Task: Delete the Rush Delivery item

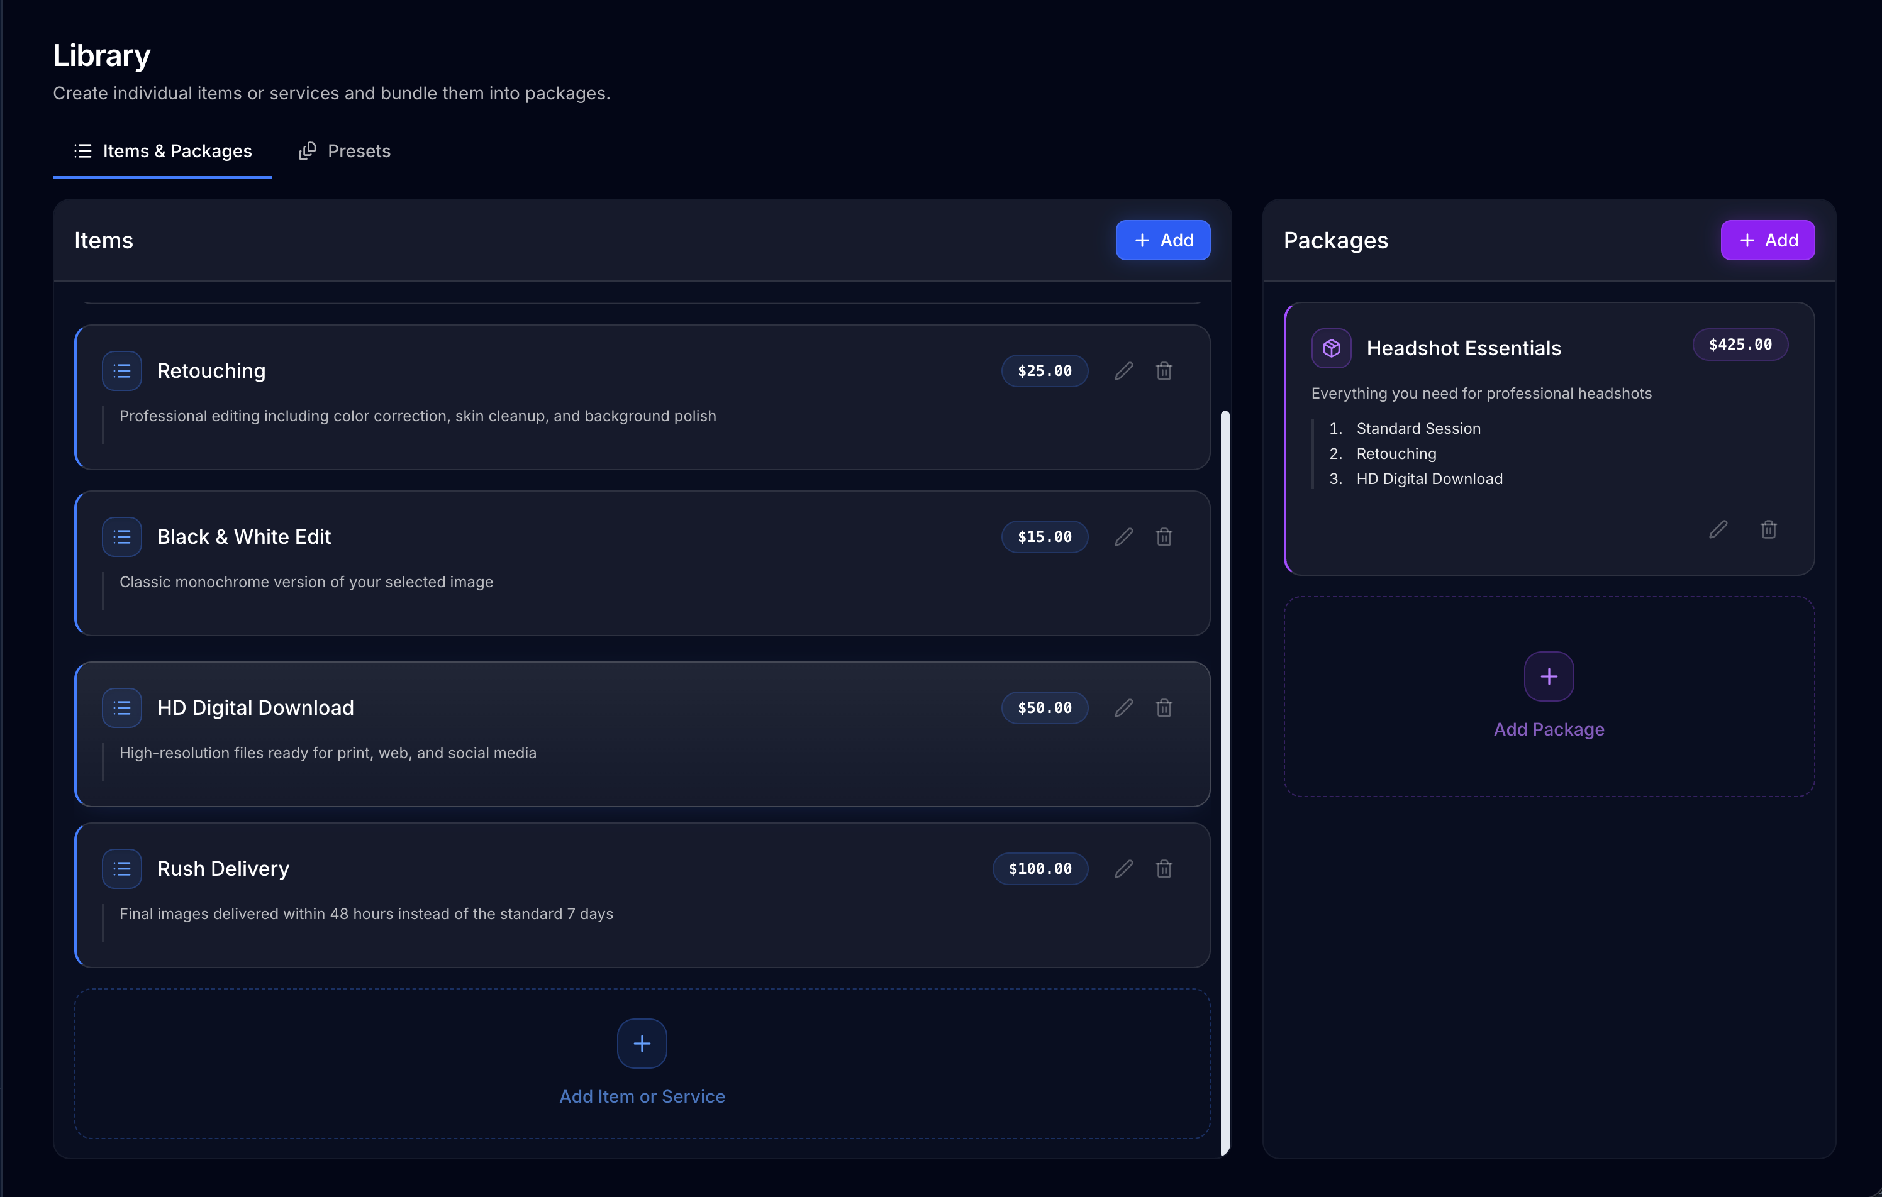Action: [1164, 868]
